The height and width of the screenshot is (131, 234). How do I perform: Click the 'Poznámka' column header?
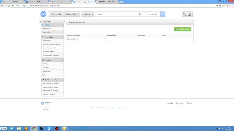142,35
